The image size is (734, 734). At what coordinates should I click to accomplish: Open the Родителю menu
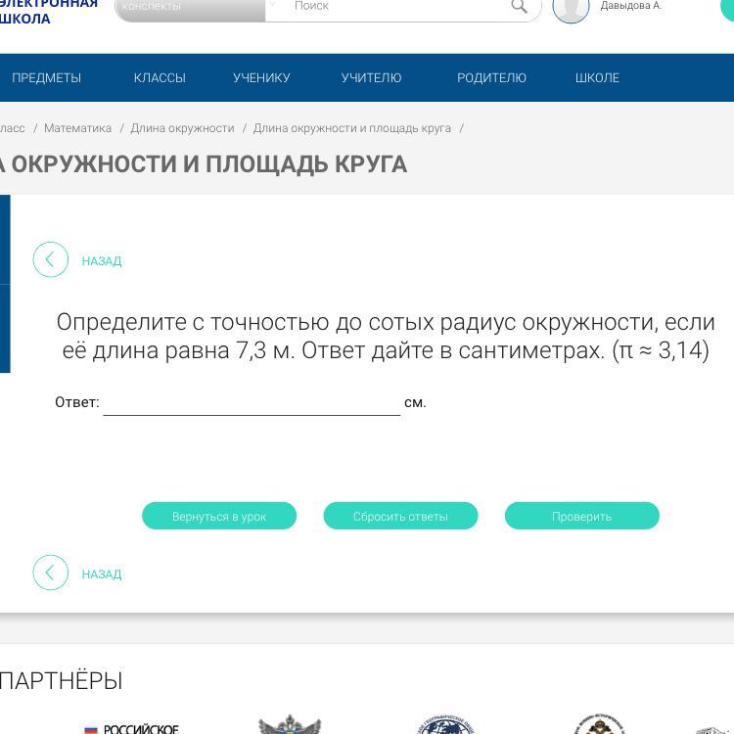[491, 78]
